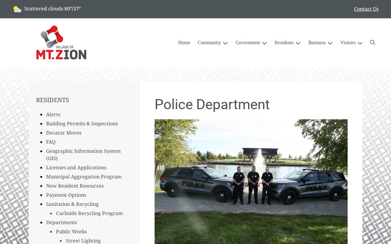Open Departments in the sidebar
The height and width of the screenshot is (244, 391).
(x=61, y=222)
